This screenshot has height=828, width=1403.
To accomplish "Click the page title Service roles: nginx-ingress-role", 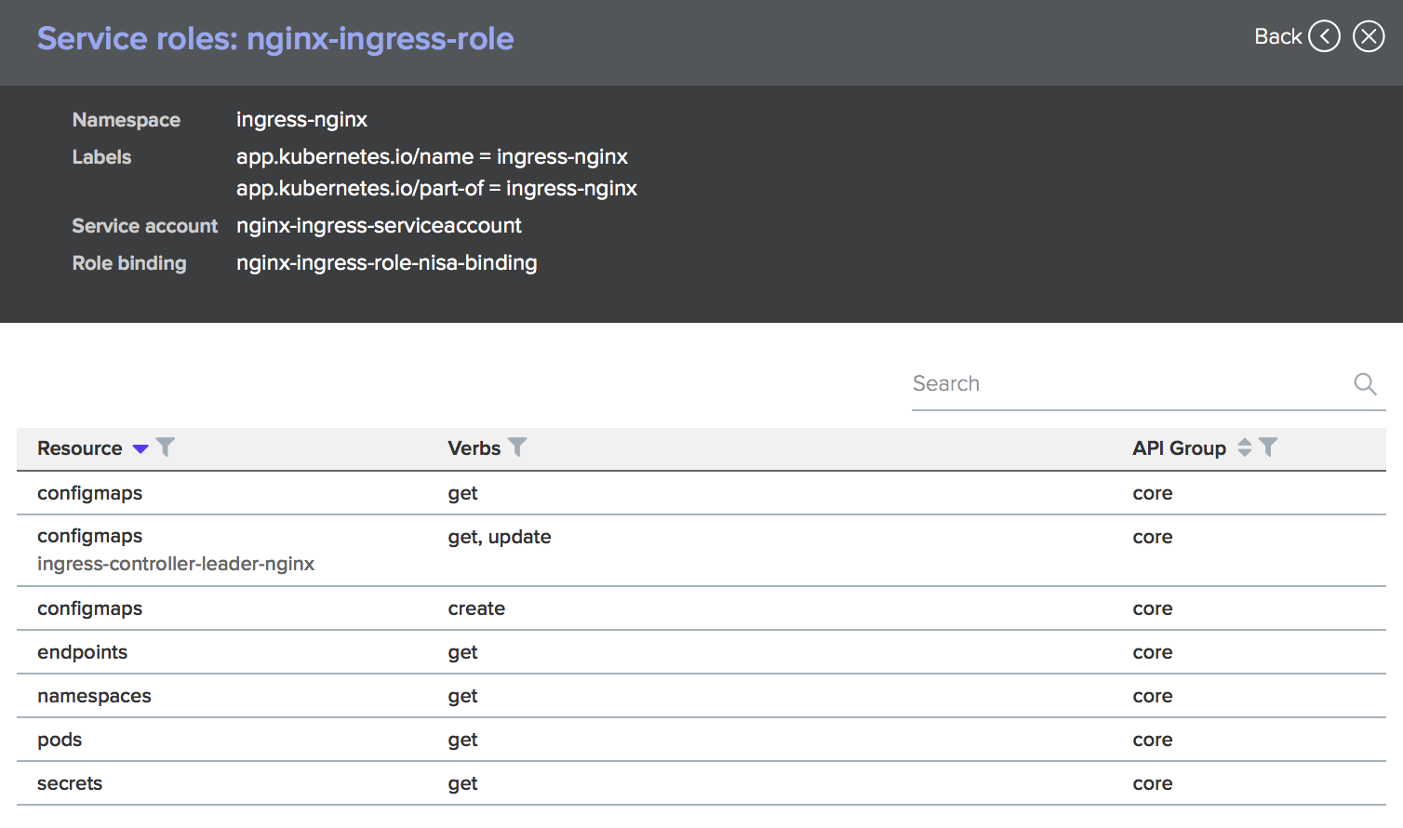I will click(275, 38).
